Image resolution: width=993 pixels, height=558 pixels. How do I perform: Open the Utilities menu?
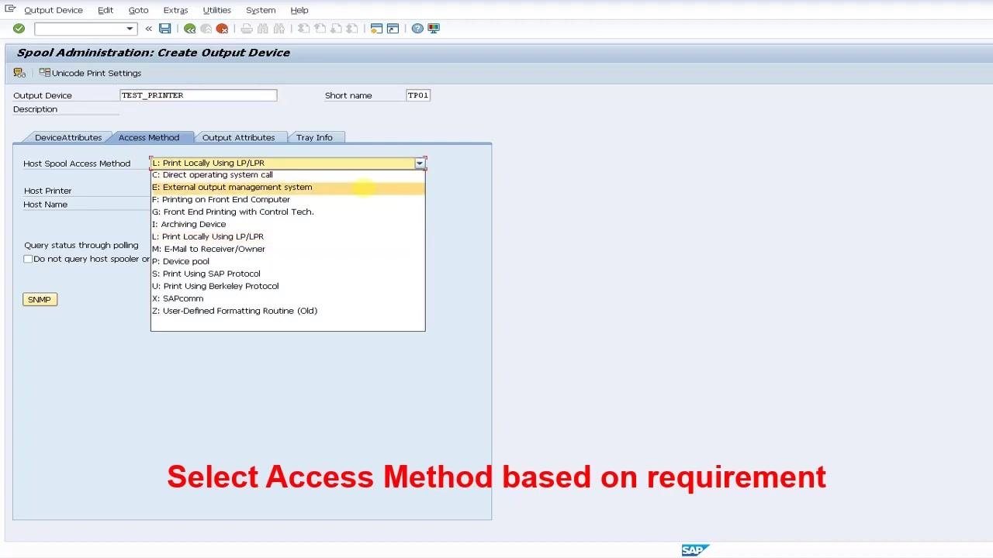click(x=217, y=10)
